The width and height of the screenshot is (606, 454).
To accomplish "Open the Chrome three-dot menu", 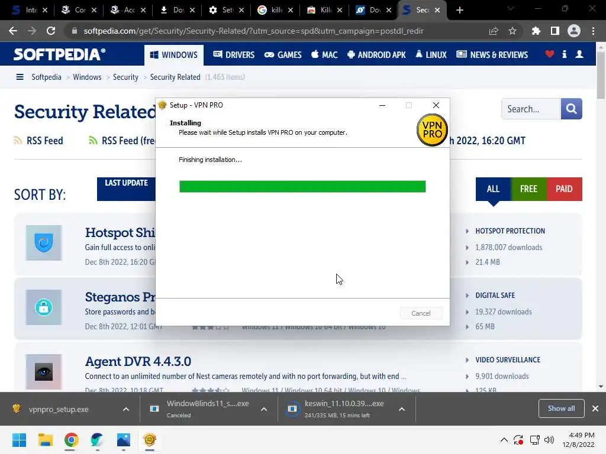I will pyautogui.click(x=593, y=31).
